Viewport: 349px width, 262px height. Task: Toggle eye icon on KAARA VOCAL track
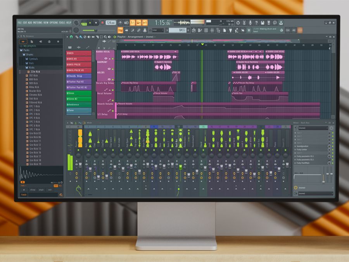point(106,58)
